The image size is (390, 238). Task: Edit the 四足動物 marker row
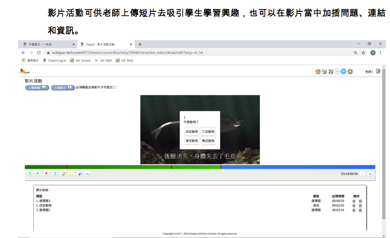(354, 206)
